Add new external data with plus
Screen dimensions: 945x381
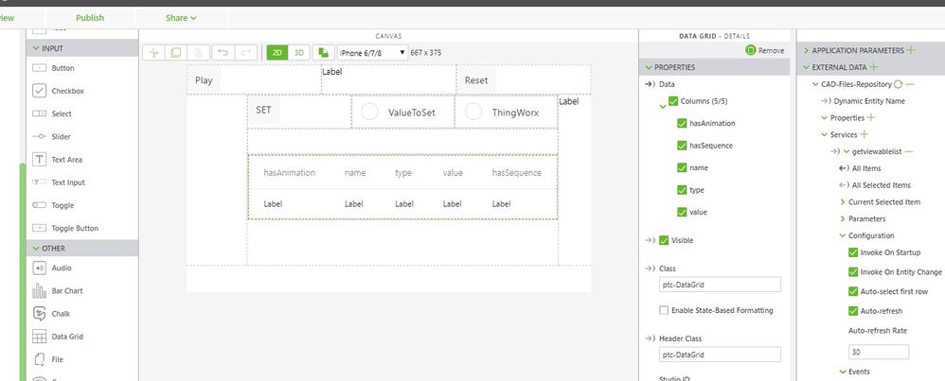tap(873, 67)
